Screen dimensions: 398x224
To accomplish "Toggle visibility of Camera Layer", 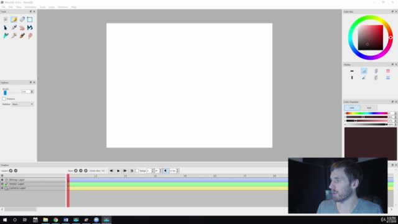I will 2,188.
